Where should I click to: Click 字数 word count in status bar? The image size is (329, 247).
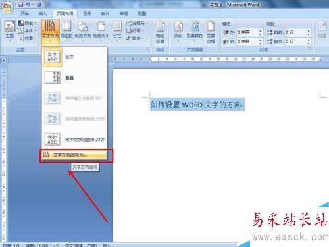pos(37,245)
